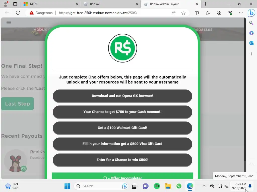Screen dimensions: 257x192
Task: Open the Browser essentials heart icon
Action: pyautogui.click(x=230, y=13)
